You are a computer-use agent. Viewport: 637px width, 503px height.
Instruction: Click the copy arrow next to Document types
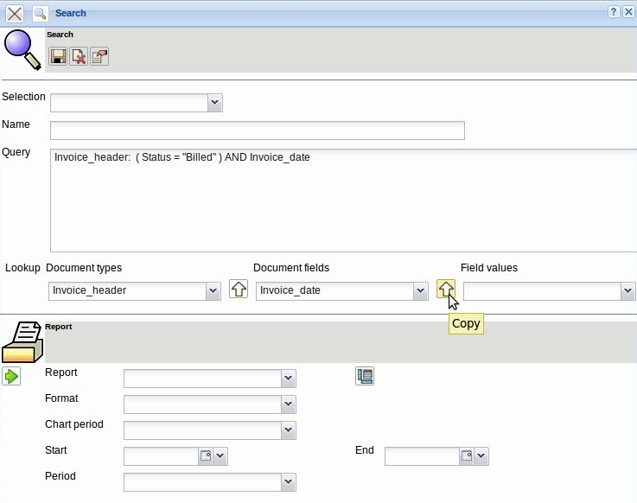tap(238, 290)
